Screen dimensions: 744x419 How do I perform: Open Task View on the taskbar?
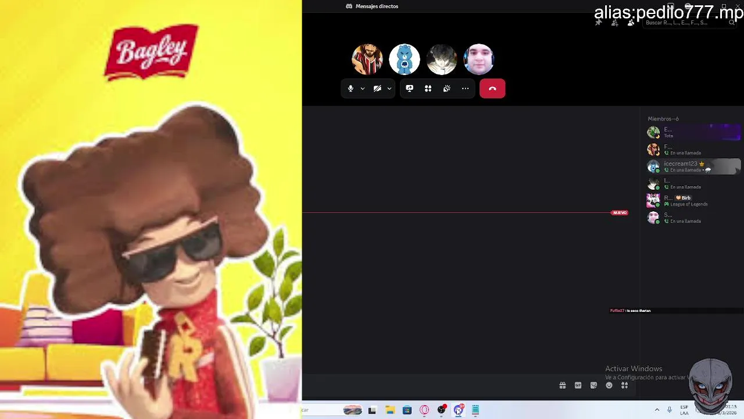tap(372, 410)
